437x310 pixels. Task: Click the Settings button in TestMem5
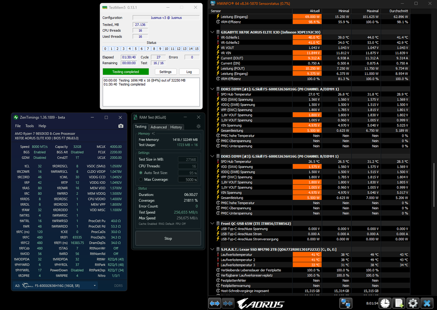click(165, 71)
